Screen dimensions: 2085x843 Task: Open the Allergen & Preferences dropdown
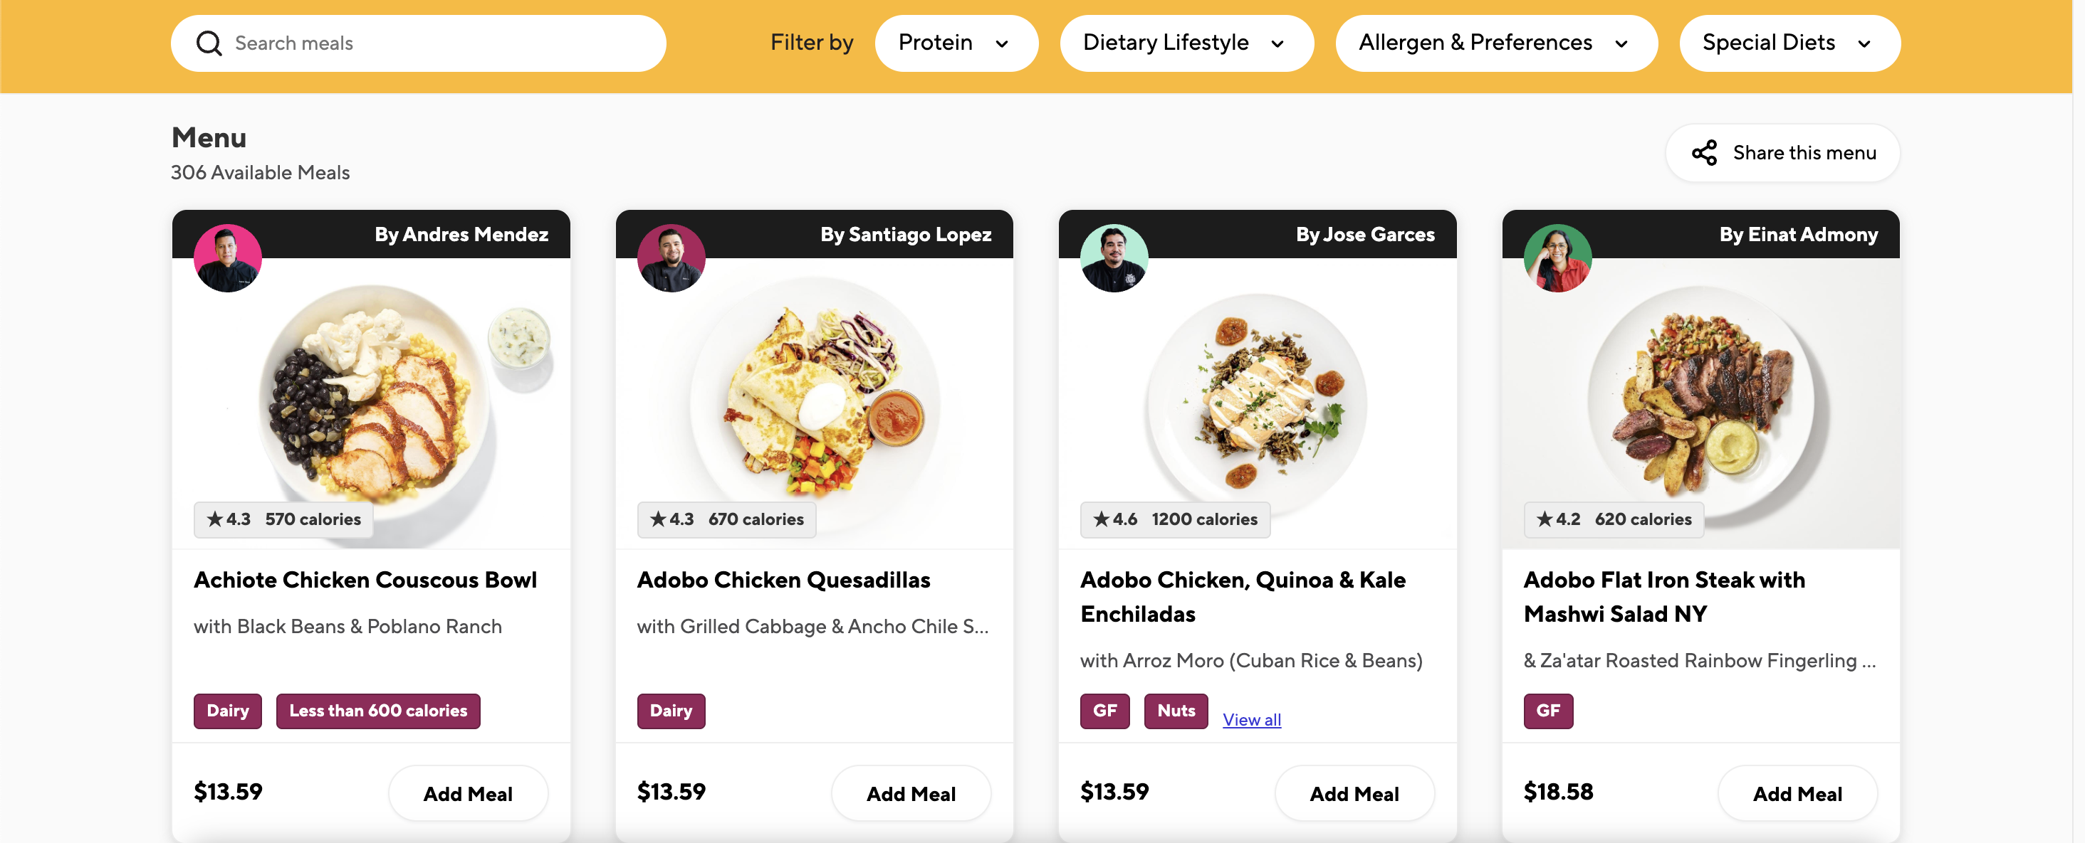(1495, 43)
